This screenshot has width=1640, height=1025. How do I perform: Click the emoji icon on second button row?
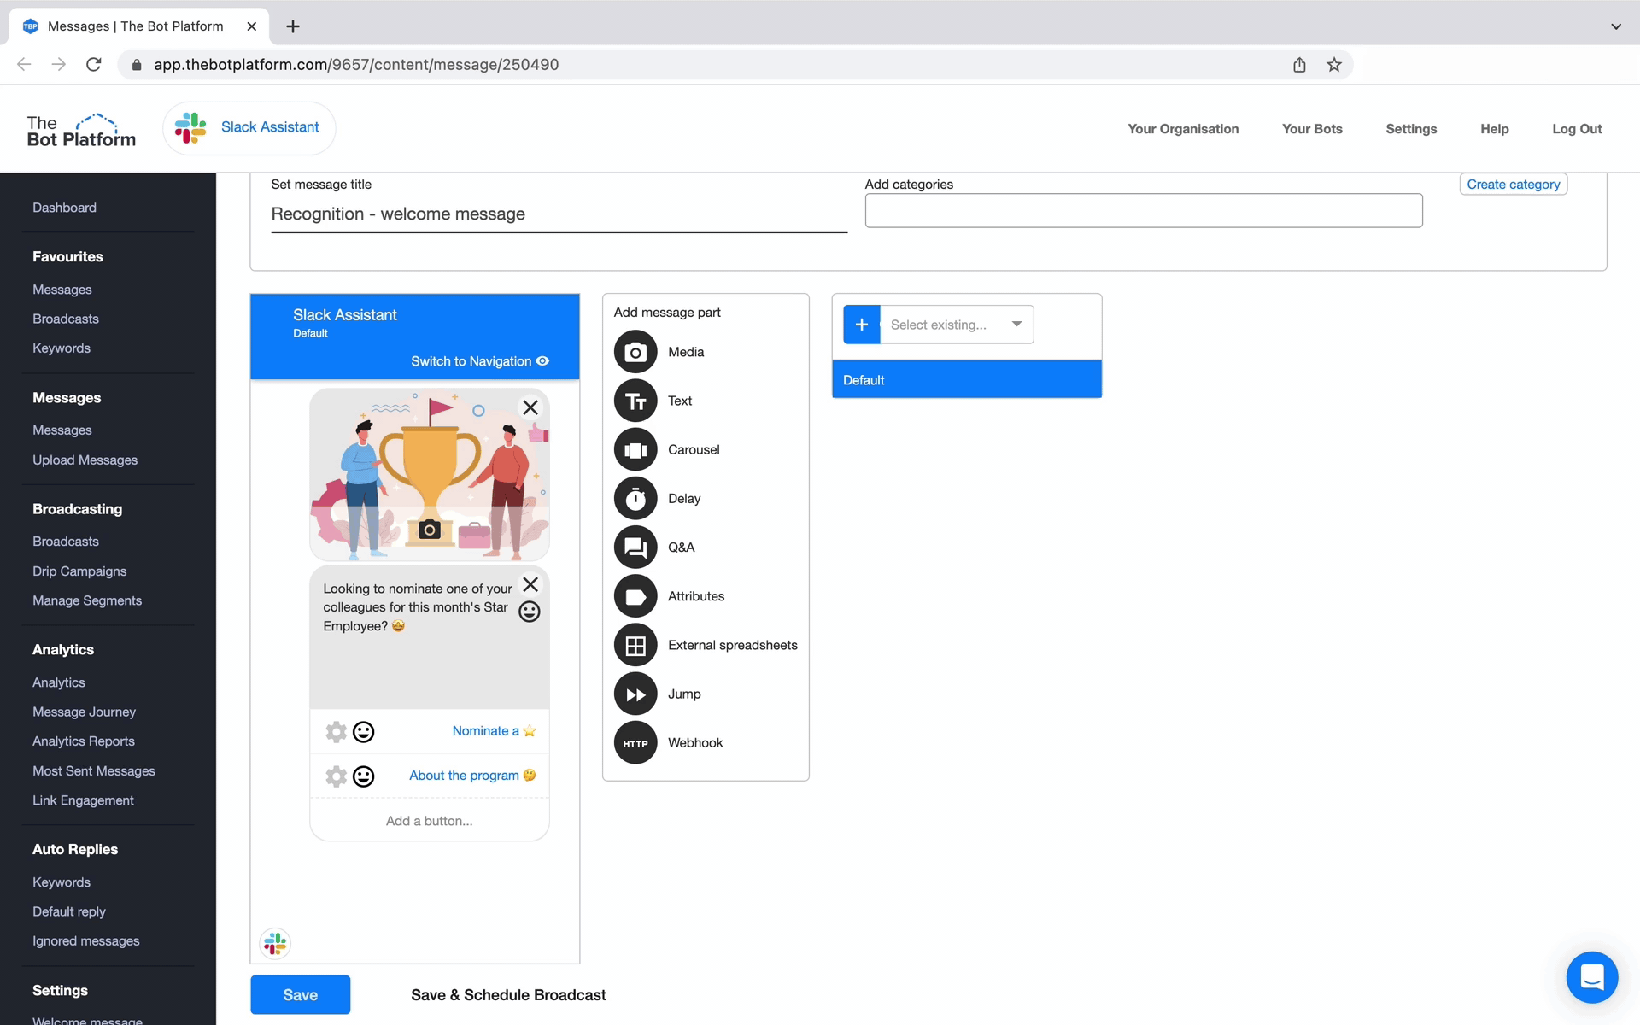(364, 775)
